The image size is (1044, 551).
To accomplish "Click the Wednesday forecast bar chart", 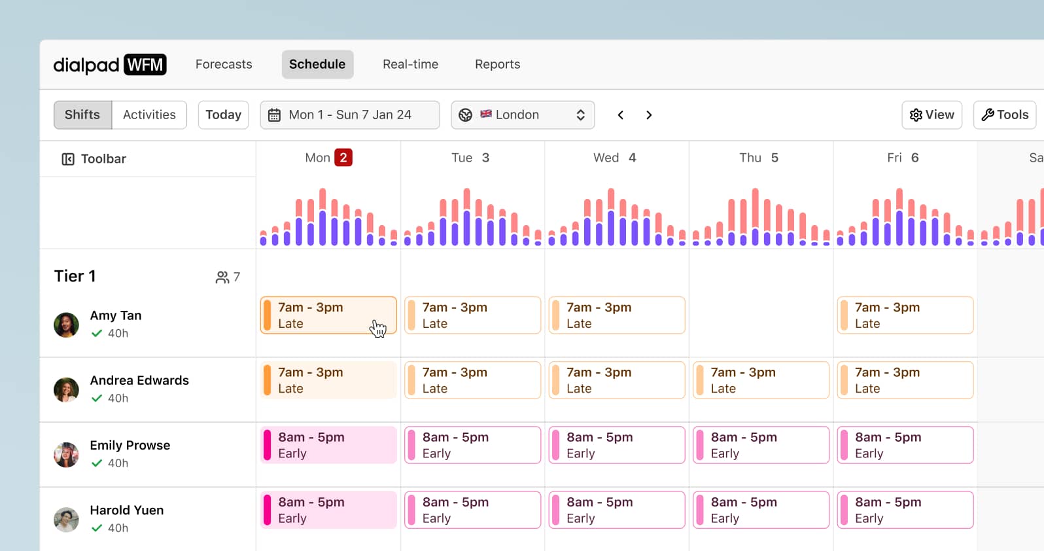I will click(616, 217).
